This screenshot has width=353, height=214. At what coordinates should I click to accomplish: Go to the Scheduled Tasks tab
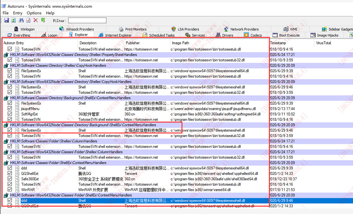click(158, 35)
